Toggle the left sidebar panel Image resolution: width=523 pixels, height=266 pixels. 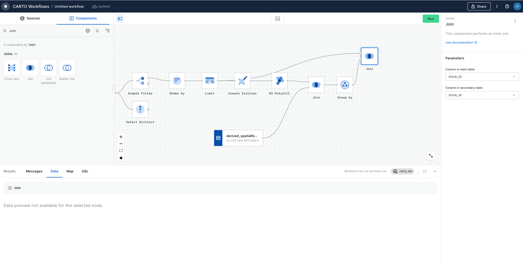[120, 19]
